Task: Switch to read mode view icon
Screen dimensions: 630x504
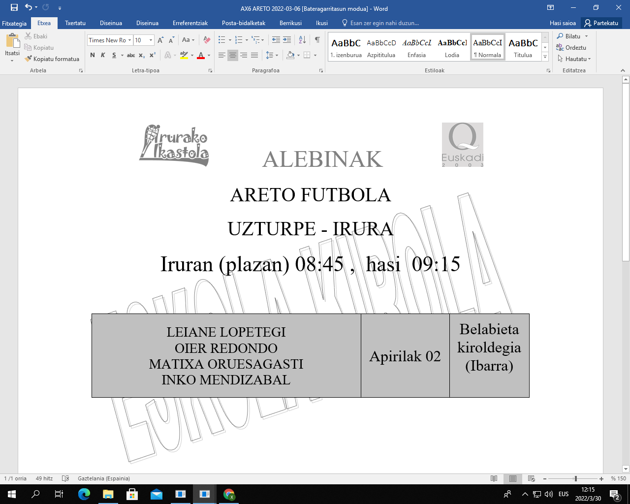Action: 494,478
